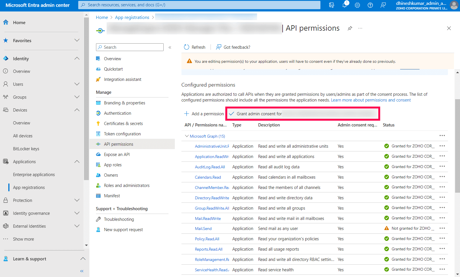This screenshot has height=277, width=460.
Task: Open Mail.ReadWrite permission link
Action: (x=208, y=219)
